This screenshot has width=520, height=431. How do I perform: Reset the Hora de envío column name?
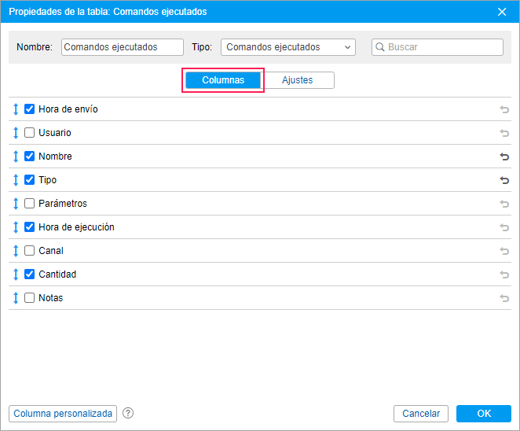pyautogui.click(x=504, y=109)
